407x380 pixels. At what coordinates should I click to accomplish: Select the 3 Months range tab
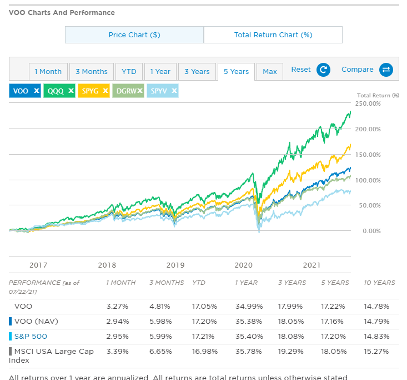point(92,72)
